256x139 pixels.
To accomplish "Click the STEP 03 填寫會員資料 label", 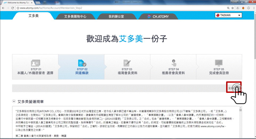I will (x=127, y=71).
